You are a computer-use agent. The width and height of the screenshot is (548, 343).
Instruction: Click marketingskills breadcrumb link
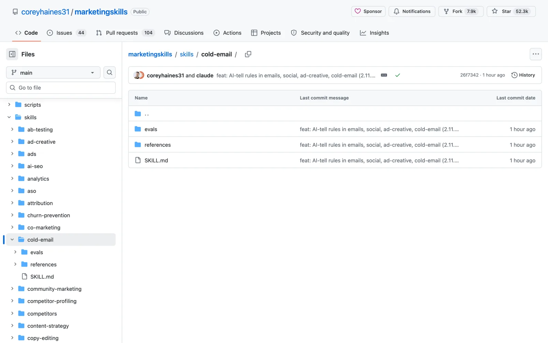150,54
